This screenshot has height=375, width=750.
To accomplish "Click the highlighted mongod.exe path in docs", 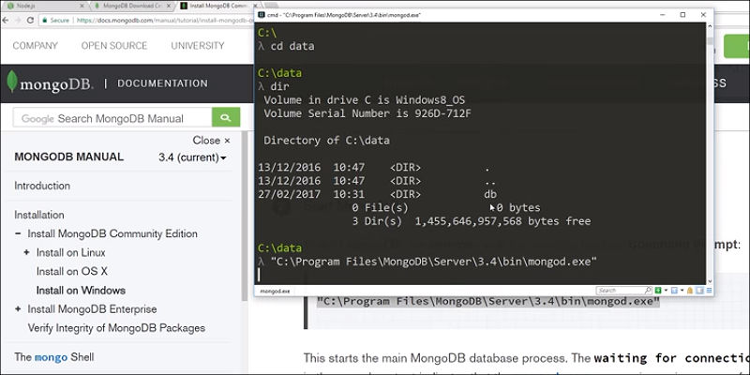I will point(488,302).
